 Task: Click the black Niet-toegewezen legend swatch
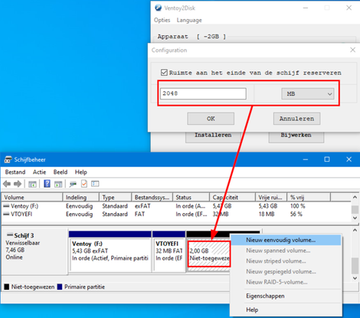click(x=7, y=287)
